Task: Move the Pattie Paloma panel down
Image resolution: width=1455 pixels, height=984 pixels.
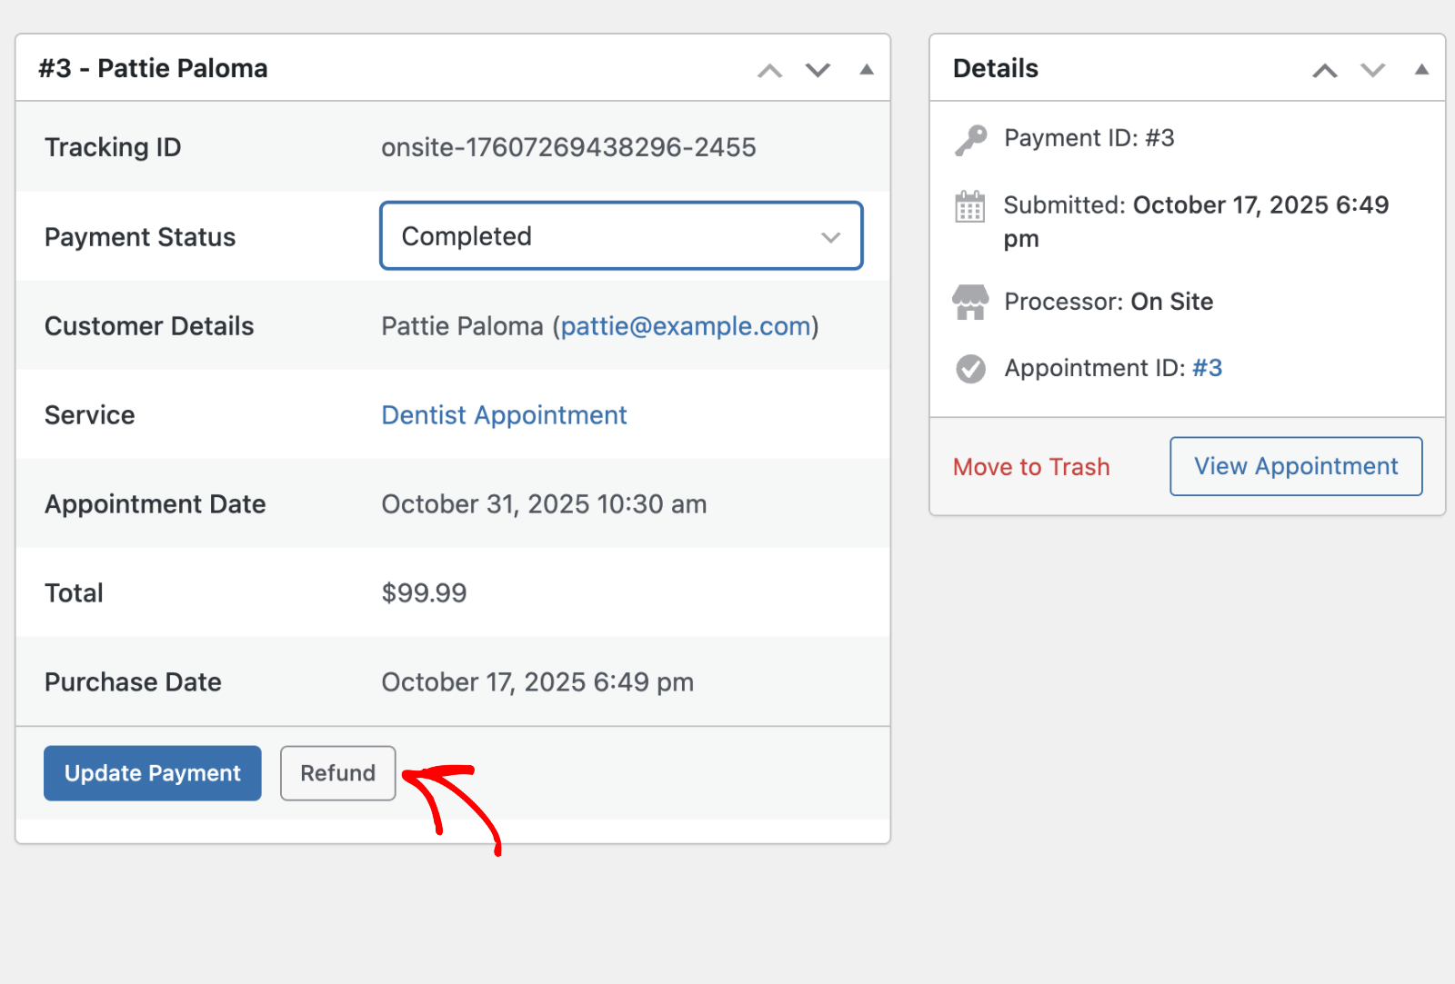Action: point(818,71)
